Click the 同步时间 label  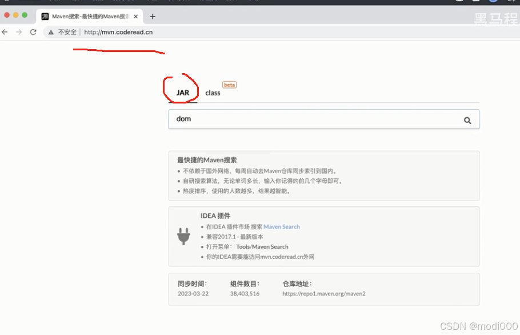pos(193,284)
